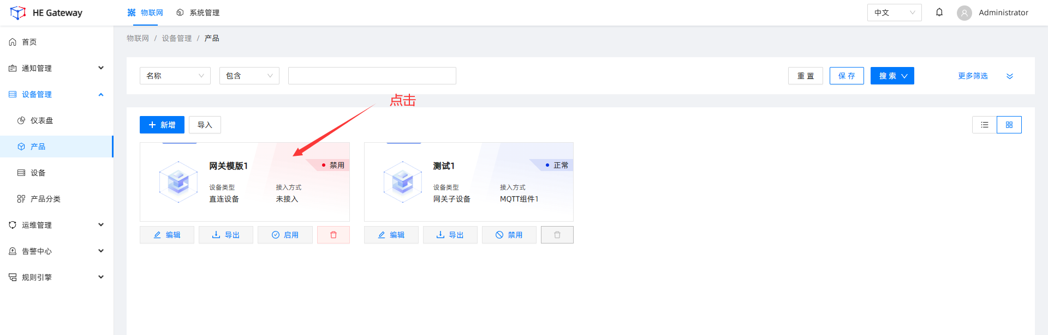The image size is (1048, 335).
Task: Click the 通知管理 icon in sidebar
Action: 13,68
